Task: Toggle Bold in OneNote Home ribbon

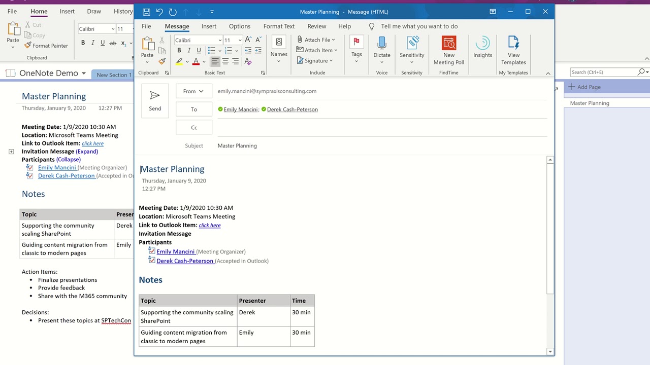Action: (x=83, y=43)
